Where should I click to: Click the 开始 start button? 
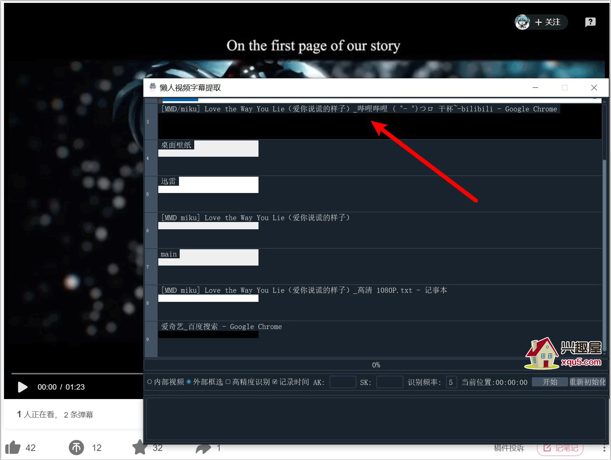(550, 382)
